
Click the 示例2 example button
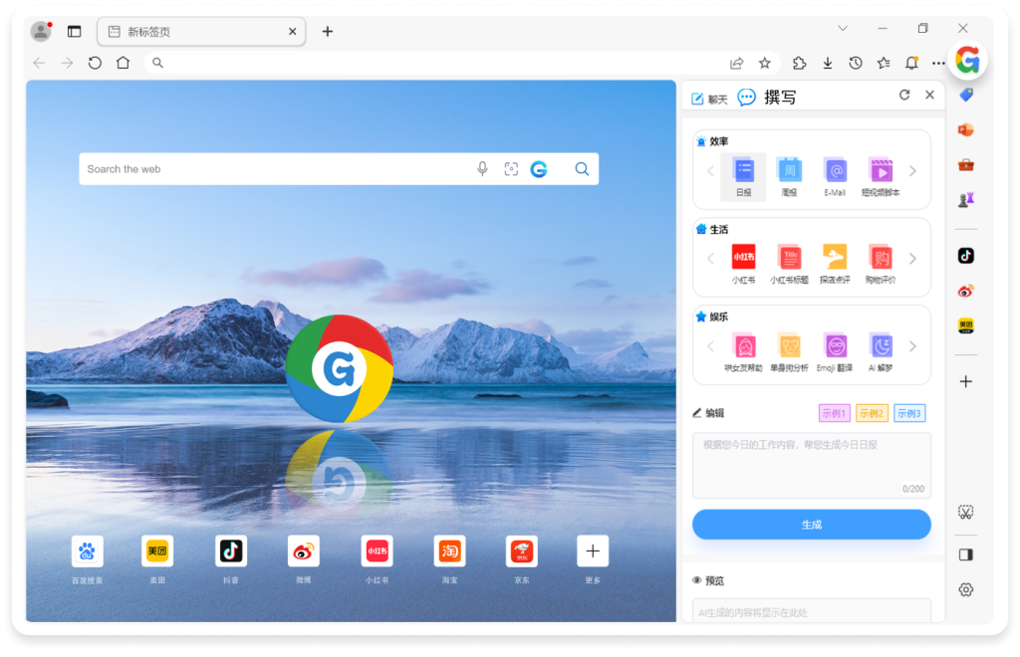coord(872,413)
